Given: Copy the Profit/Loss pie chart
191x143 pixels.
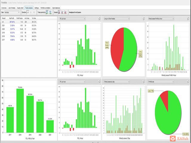Looking at the screenshot, I should [x=188, y=82].
